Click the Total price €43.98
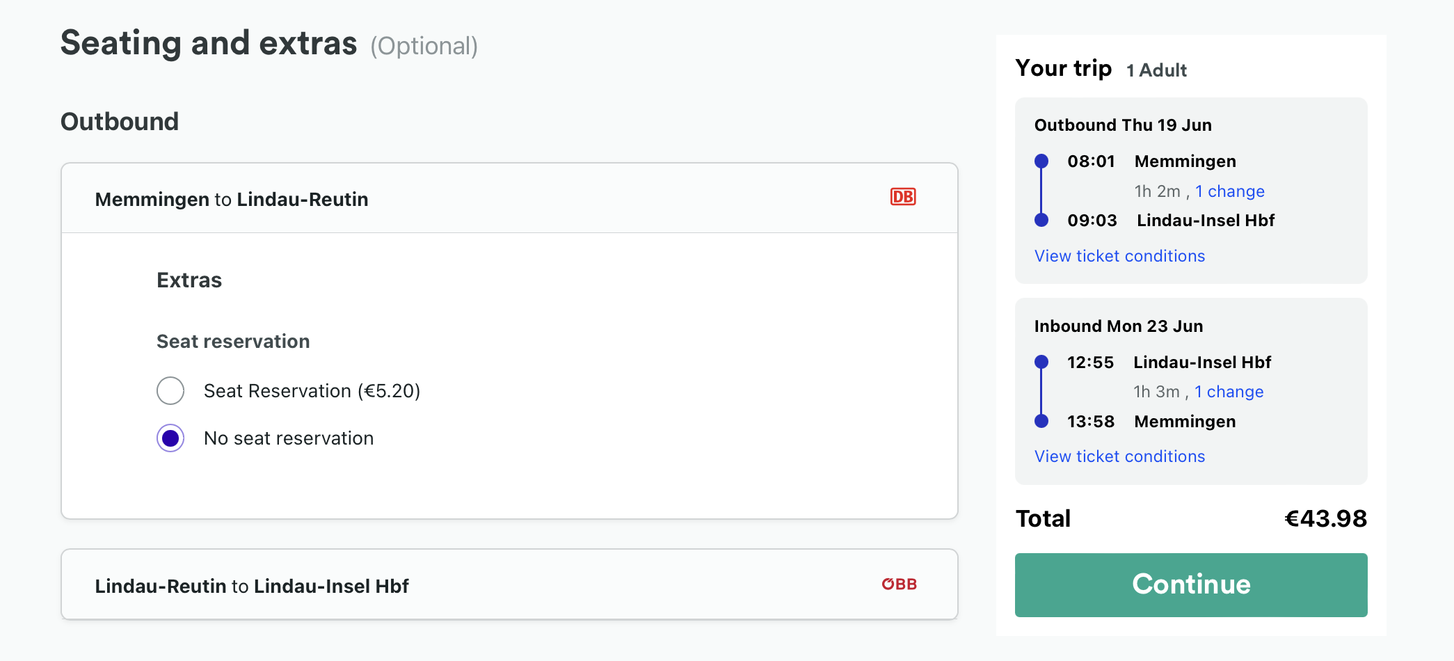 click(x=1325, y=518)
